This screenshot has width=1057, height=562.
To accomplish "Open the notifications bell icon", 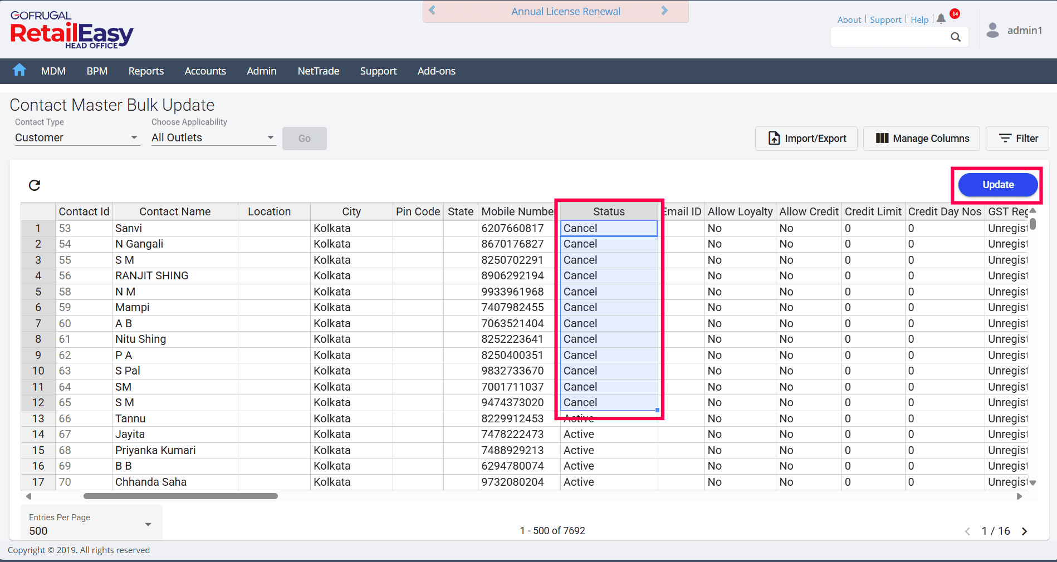I will point(941,19).
